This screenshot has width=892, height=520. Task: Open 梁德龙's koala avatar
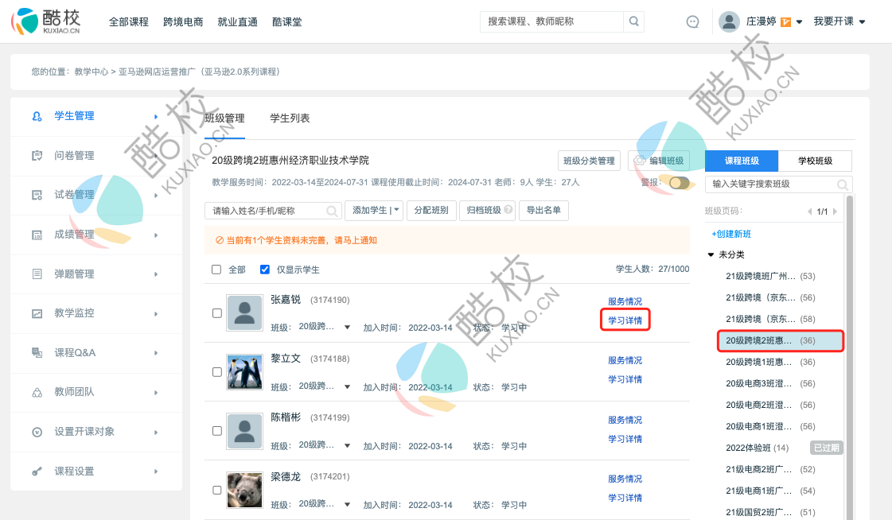tap(244, 489)
